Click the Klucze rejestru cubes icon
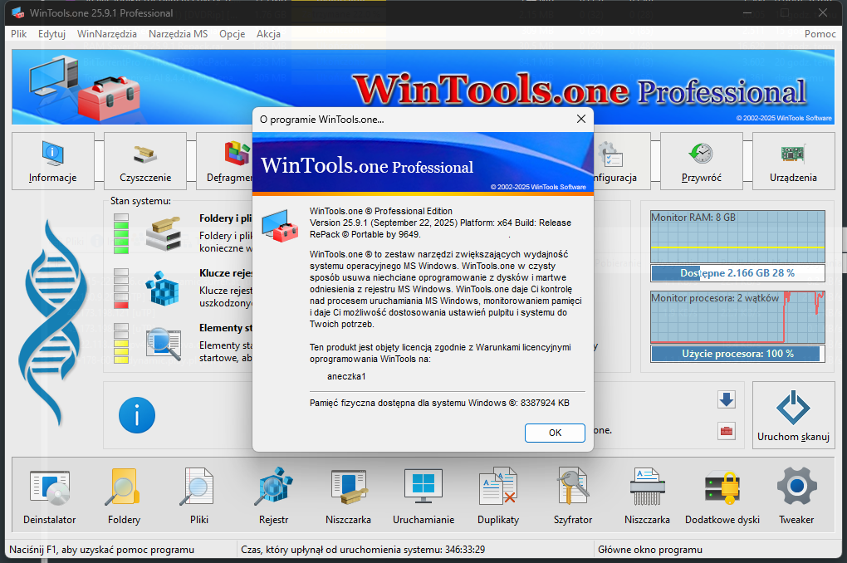 click(163, 288)
